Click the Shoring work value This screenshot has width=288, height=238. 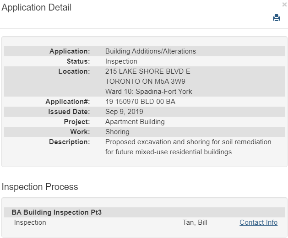pos(117,132)
